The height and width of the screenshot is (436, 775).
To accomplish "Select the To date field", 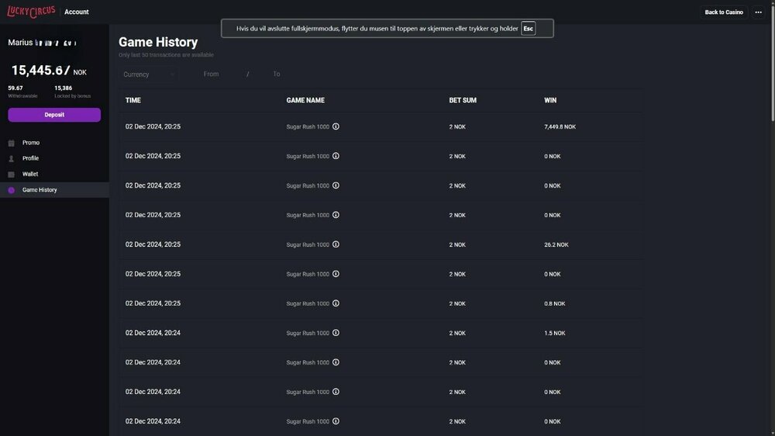I will pyautogui.click(x=277, y=74).
